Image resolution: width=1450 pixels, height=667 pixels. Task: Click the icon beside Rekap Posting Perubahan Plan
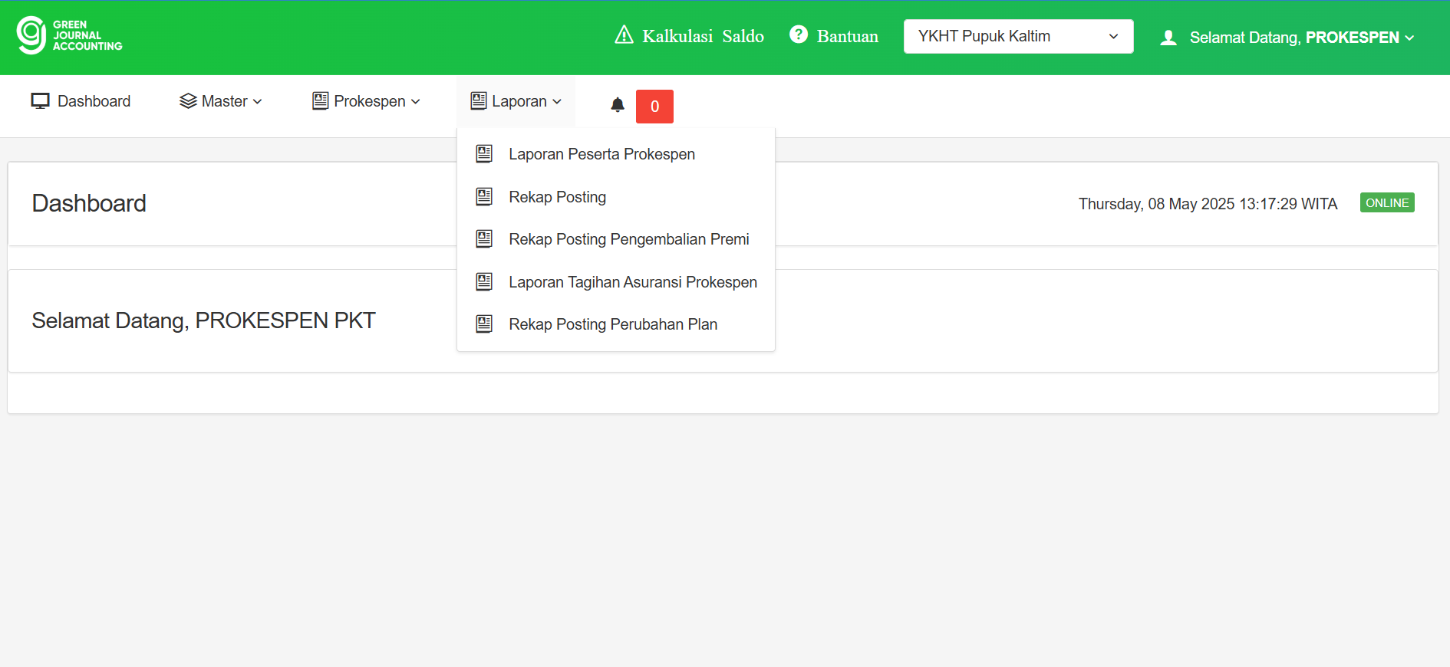pyautogui.click(x=484, y=324)
